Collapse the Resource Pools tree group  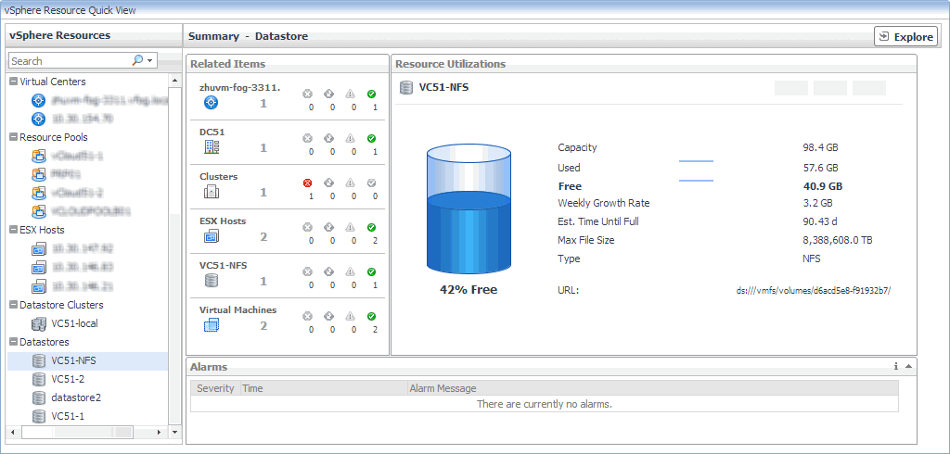[13, 137]
